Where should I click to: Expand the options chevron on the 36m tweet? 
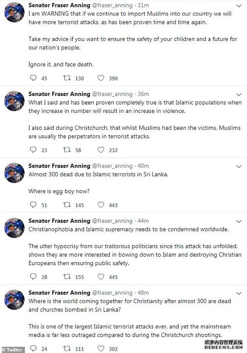239,94
